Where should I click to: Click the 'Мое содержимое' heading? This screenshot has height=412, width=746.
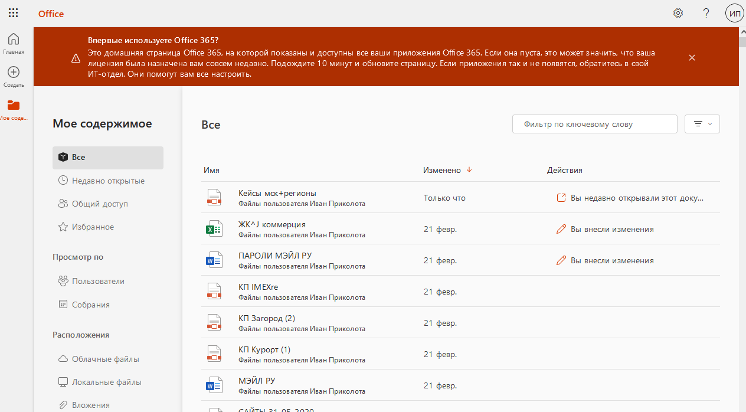[102, 123]
